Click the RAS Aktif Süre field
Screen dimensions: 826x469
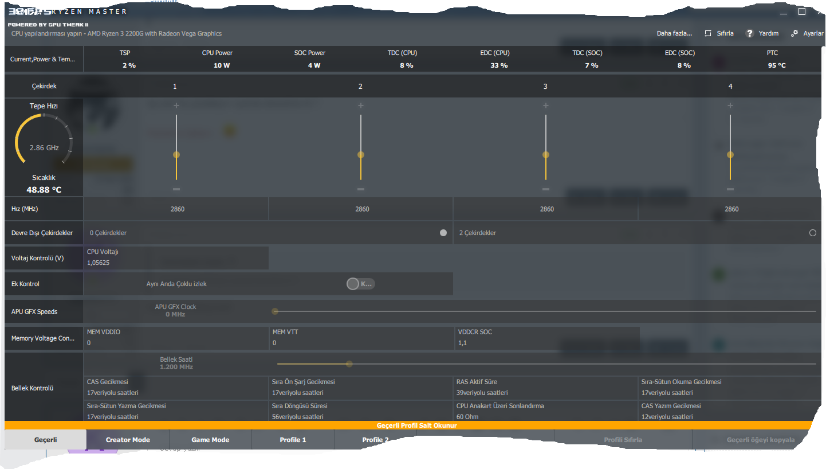(545, 388)
